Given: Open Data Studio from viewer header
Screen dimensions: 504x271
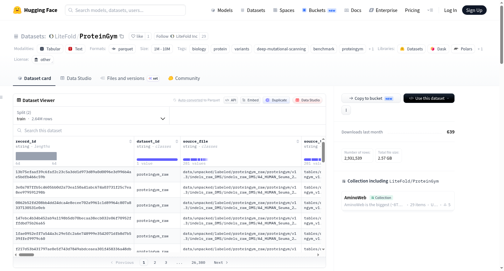Looking at the screenshot, I should pyautogui.click(x=307, y=100).
